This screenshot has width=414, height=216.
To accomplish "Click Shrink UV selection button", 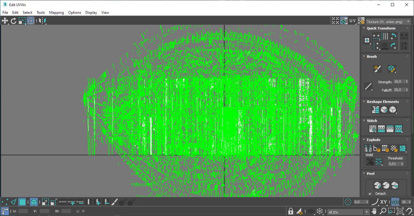I will (53, 202).
